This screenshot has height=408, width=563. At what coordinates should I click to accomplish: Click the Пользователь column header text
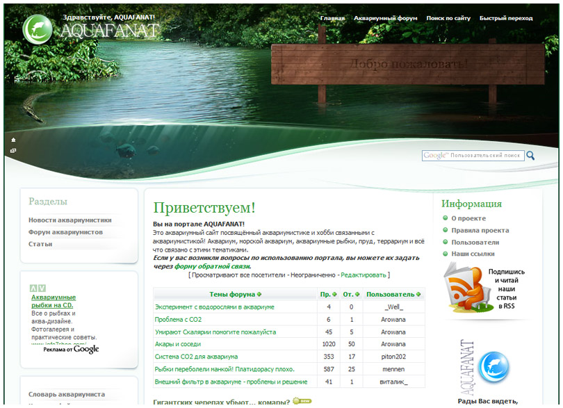coord(391,295)
